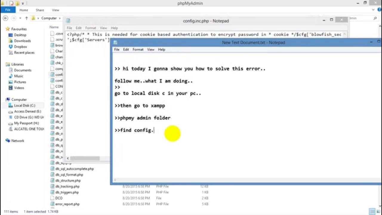Open Help menu in New Text Document Notepad
382x215 pixels.
161,50
